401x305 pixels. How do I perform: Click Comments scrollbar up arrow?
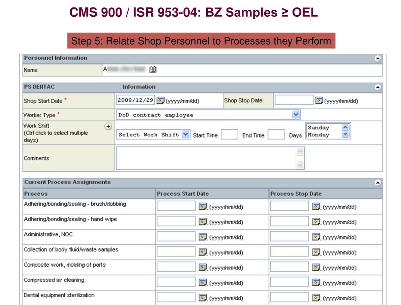[300, 151]
